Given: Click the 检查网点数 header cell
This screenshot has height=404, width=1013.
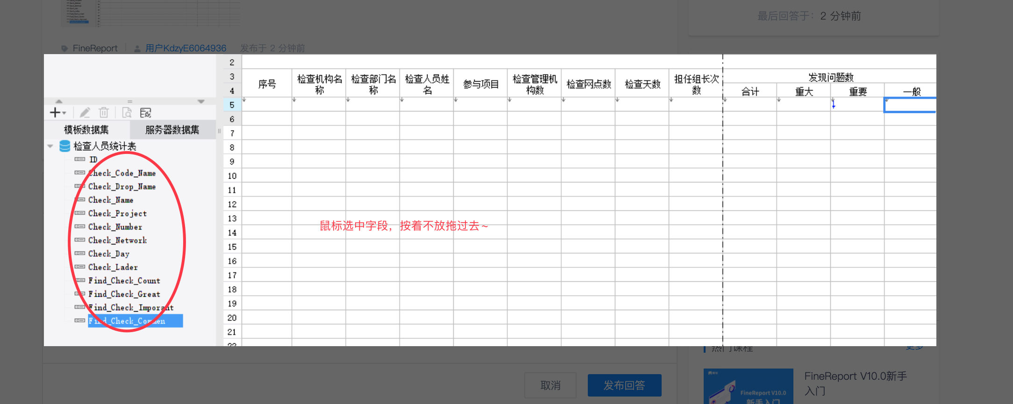Looking at the screenshot, I should point(588,84).
